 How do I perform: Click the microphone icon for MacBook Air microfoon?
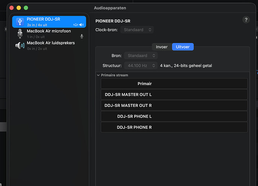pos(20,34)
